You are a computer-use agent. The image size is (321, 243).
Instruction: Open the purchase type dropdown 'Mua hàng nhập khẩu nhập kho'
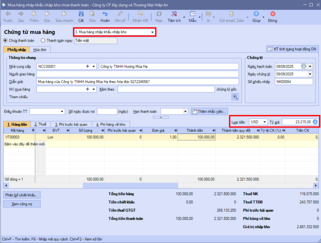[152, 32]
